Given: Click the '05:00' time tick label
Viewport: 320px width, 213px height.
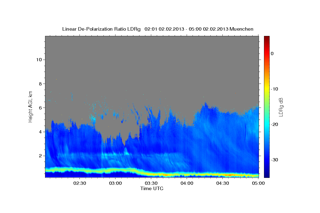Looking at the screenshot, I should (258, 183).
